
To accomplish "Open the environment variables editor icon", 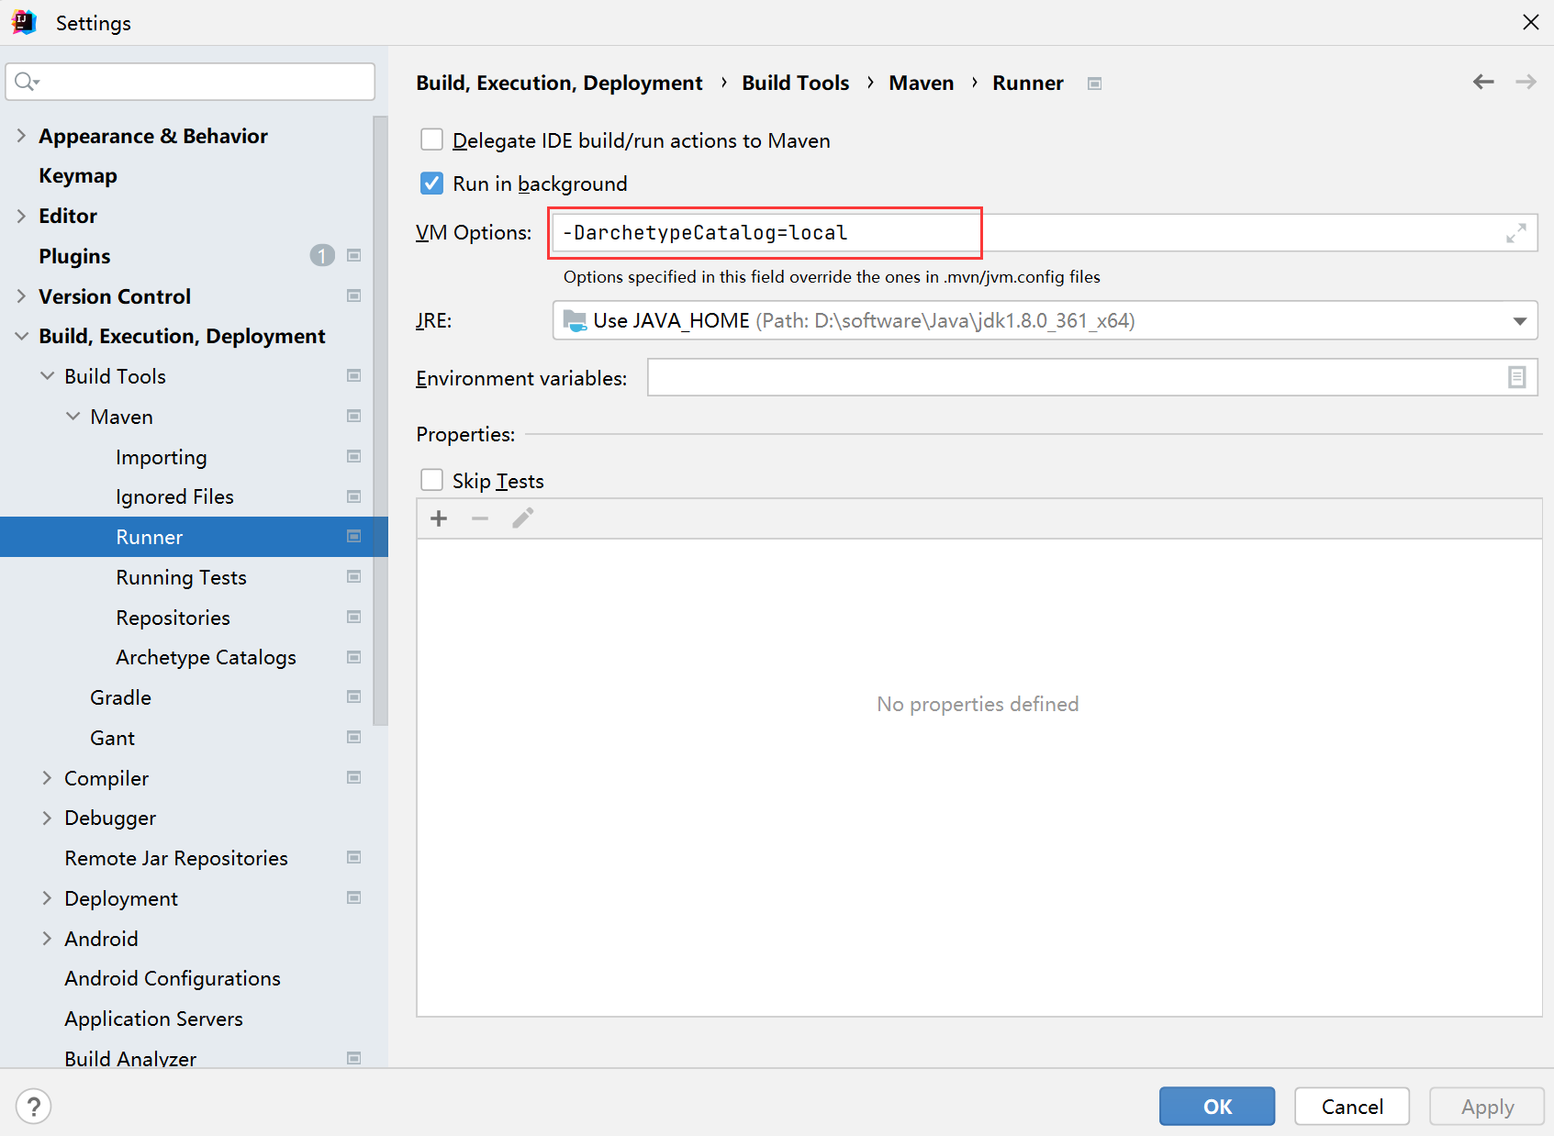I will pos(1517,377).
